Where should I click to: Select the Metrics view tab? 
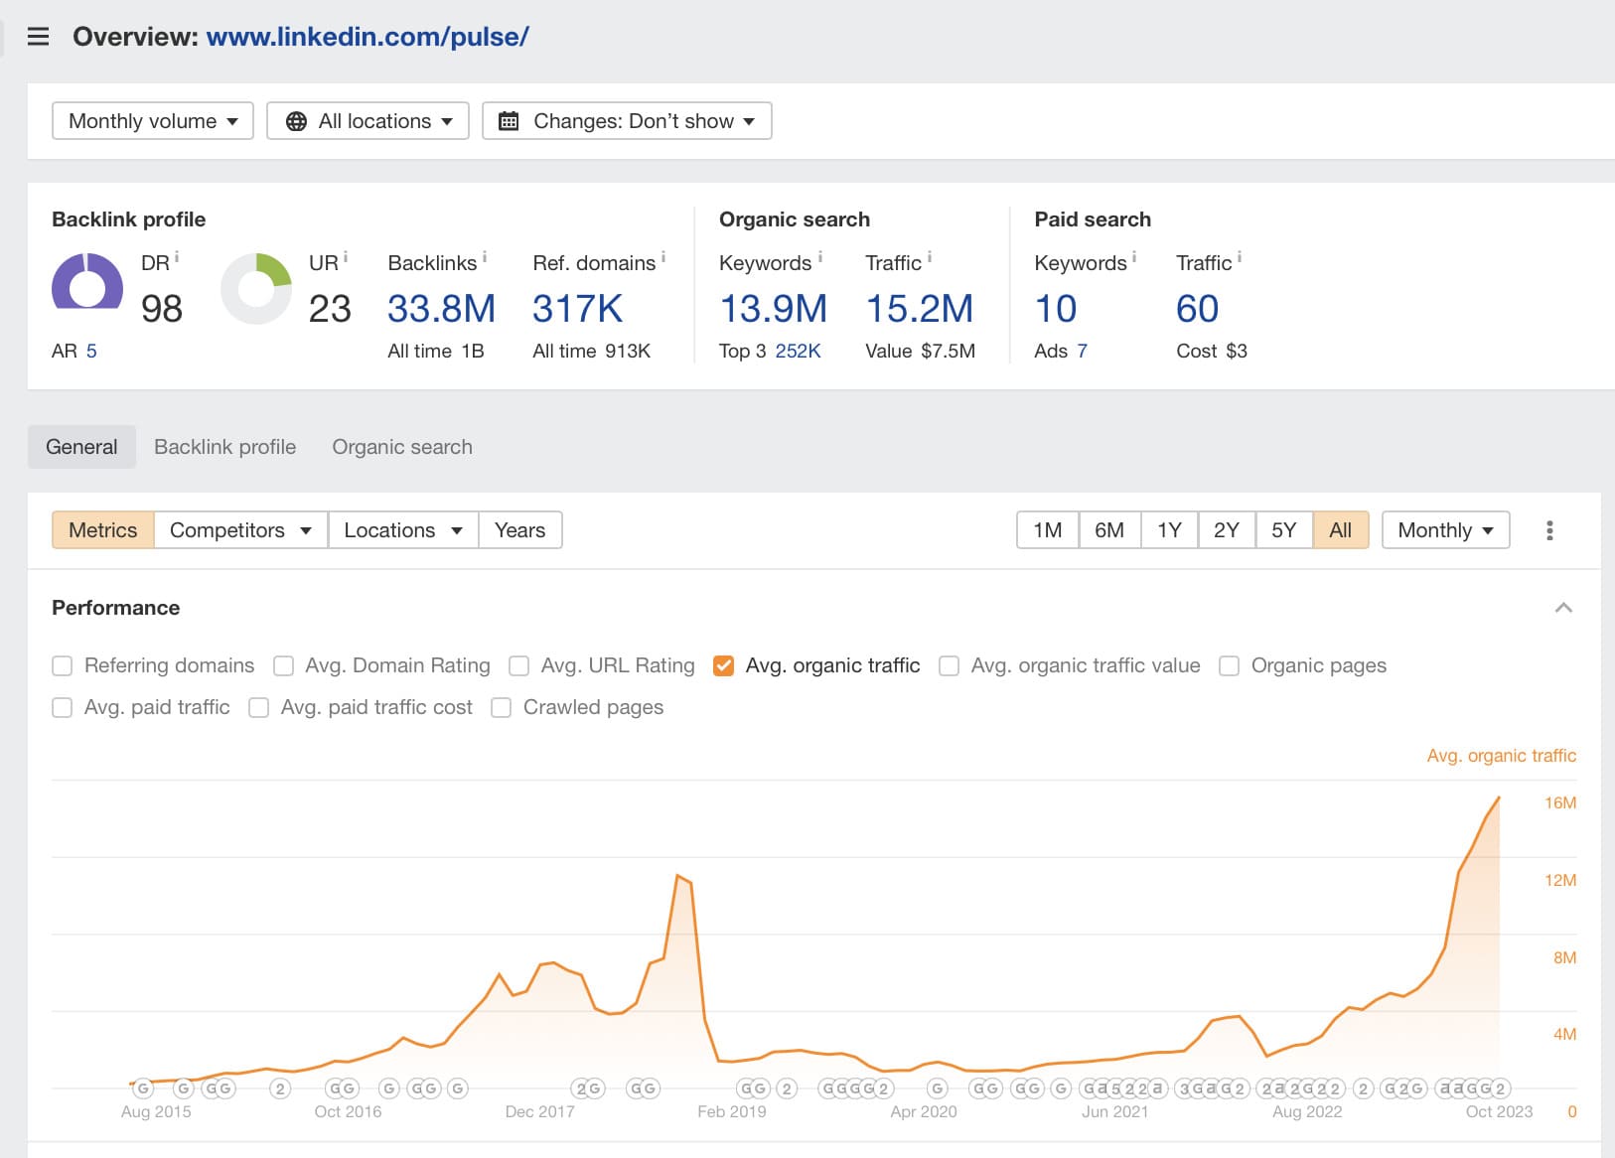(x=103, y=530)
